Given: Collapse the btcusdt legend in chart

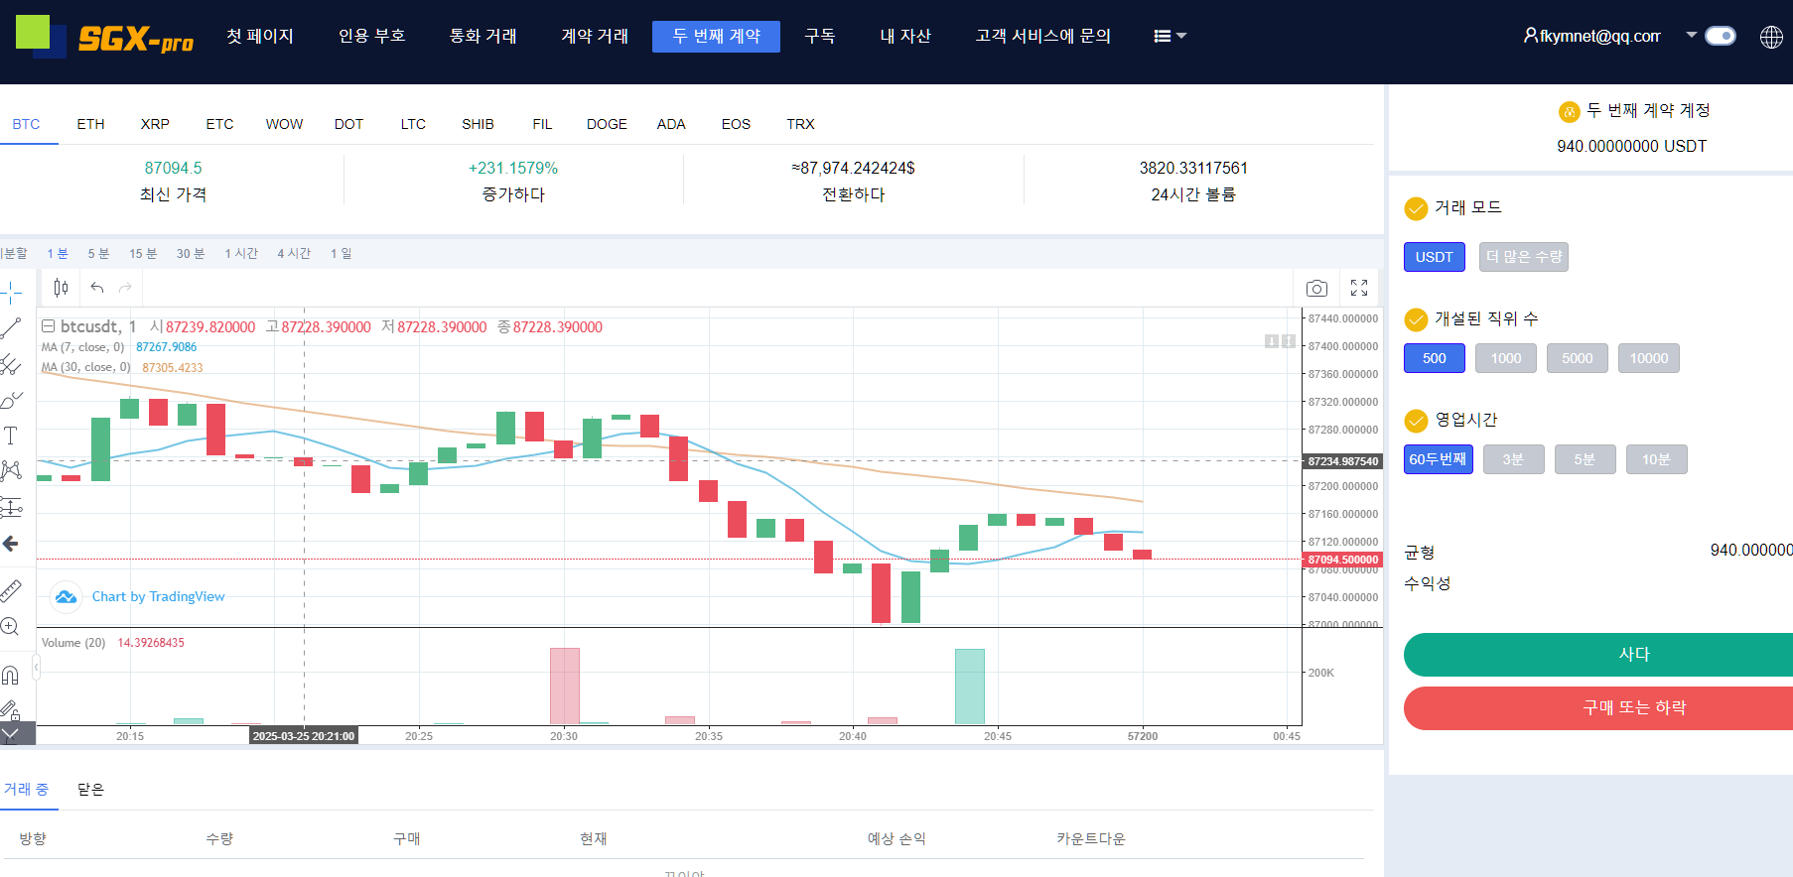Looking at the screenshot, I should 48,326.
